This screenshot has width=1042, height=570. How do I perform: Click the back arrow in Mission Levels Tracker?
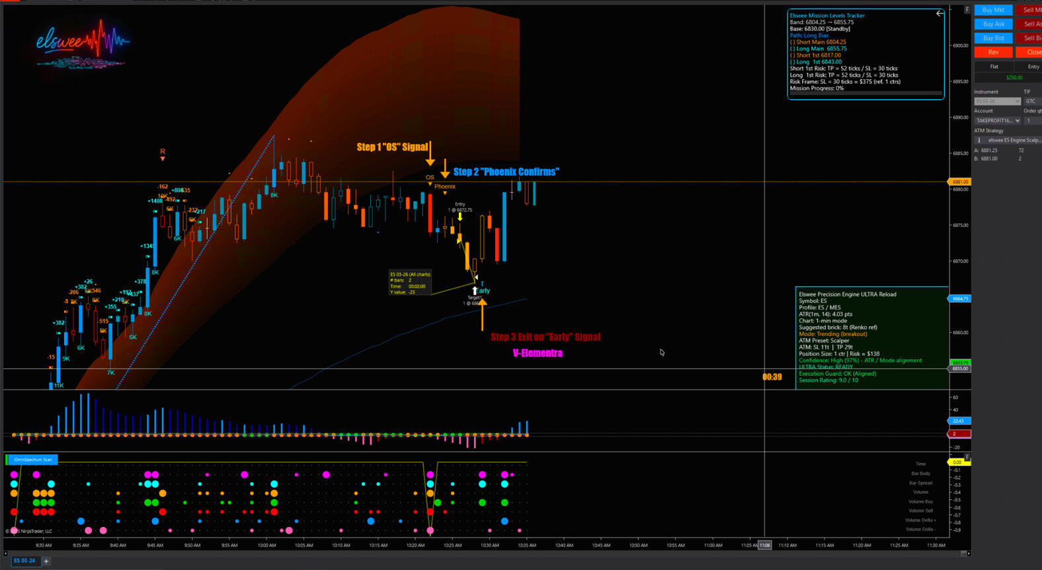(940, 13)
